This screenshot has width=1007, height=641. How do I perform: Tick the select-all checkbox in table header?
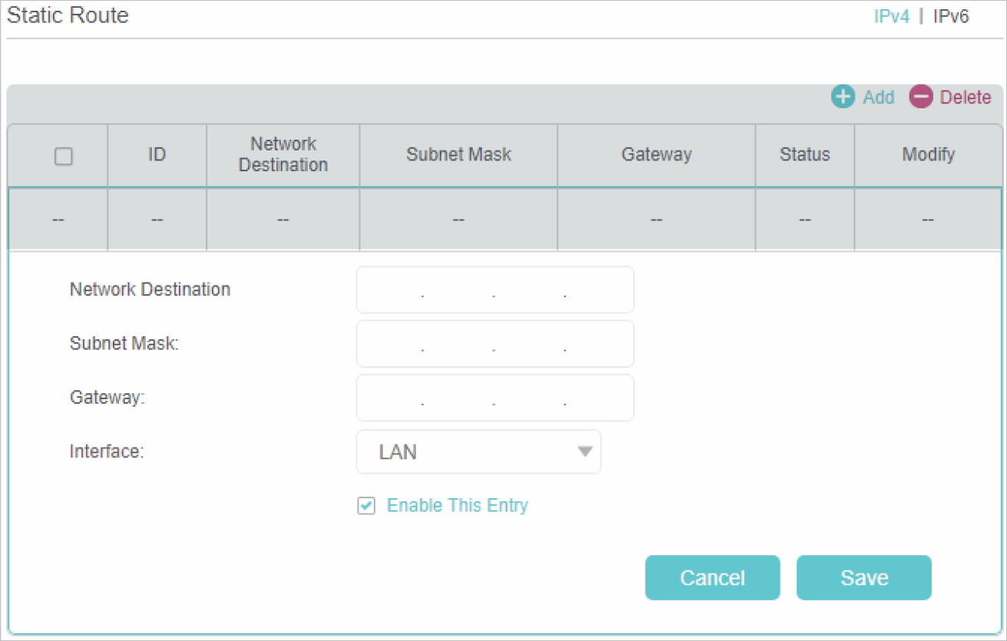(64, 156)
